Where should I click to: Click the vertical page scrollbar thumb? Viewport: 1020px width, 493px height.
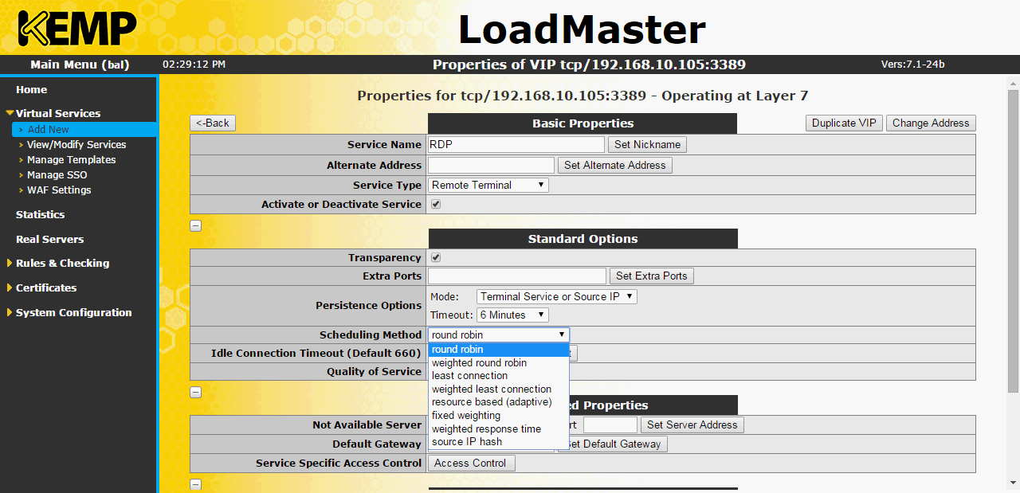click(x=1013, y=241)
